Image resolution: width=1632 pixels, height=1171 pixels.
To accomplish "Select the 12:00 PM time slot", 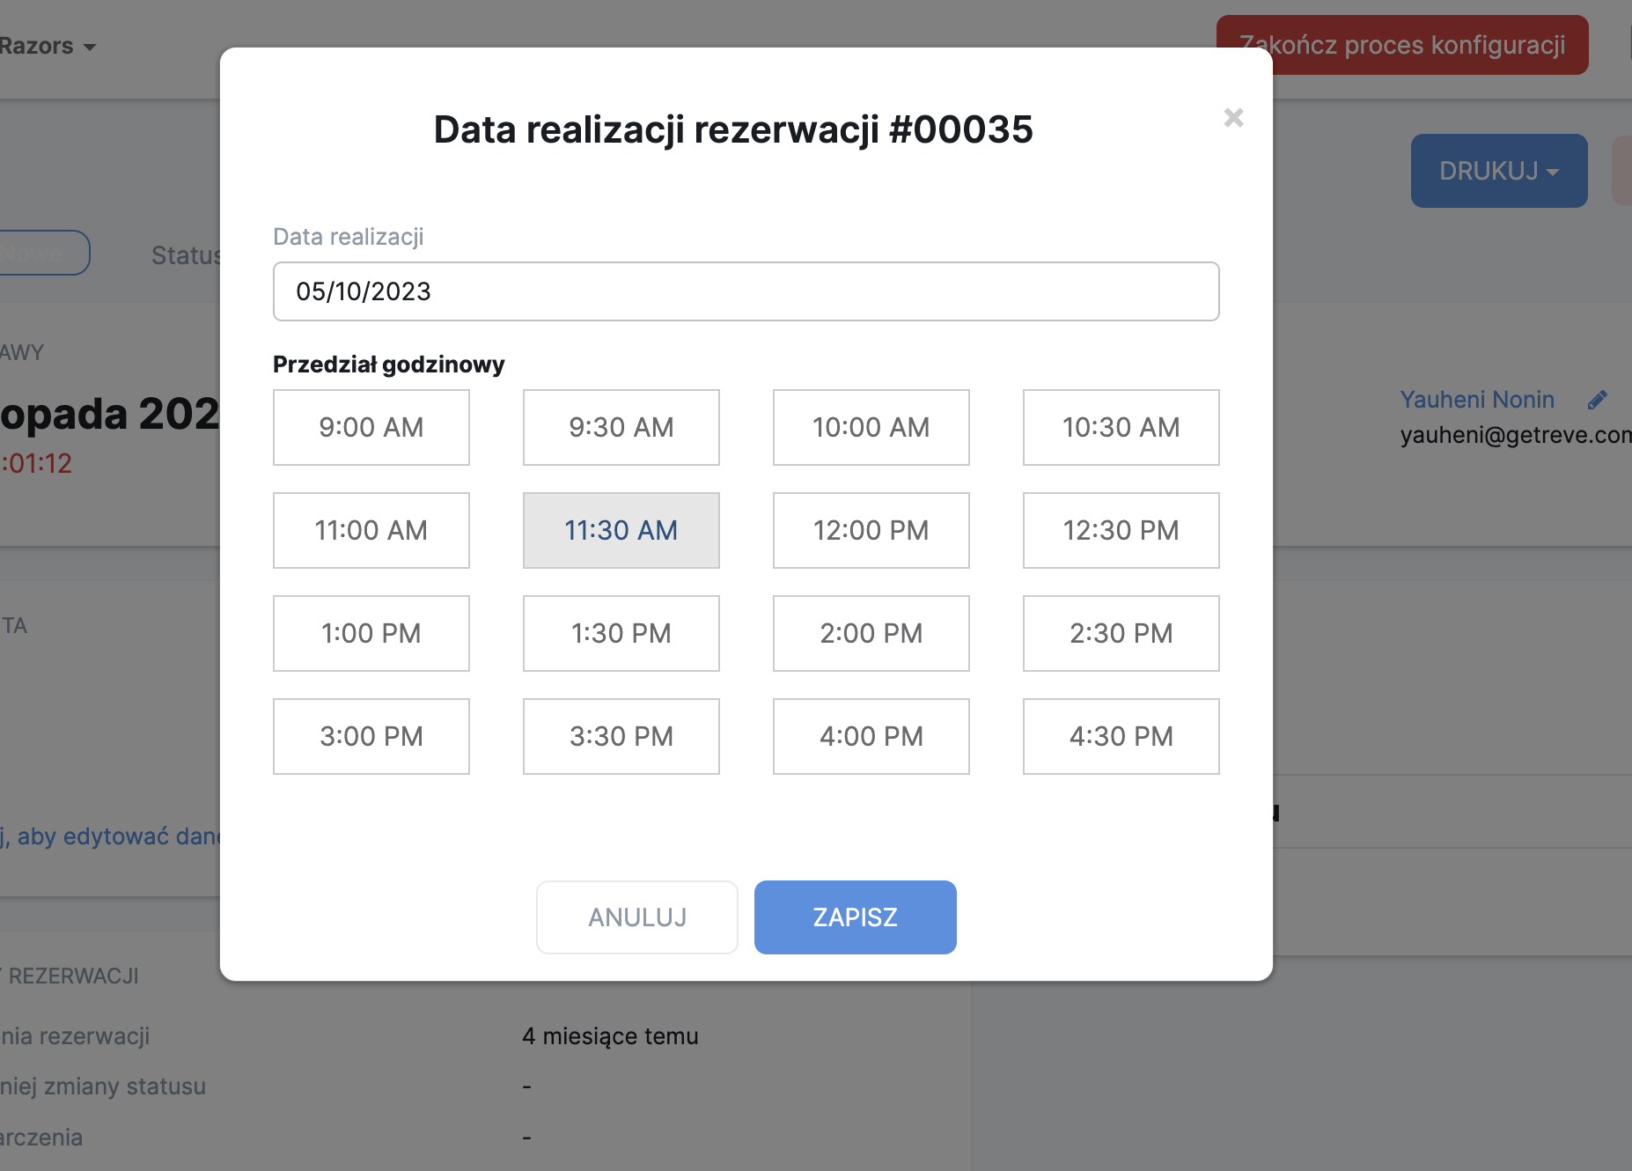I will [871, 530].
